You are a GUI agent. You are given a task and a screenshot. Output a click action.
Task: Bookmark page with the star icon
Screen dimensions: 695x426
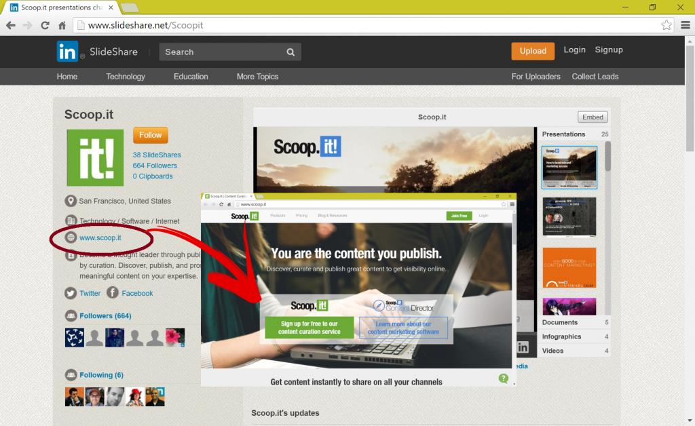(x=666, y=25)
